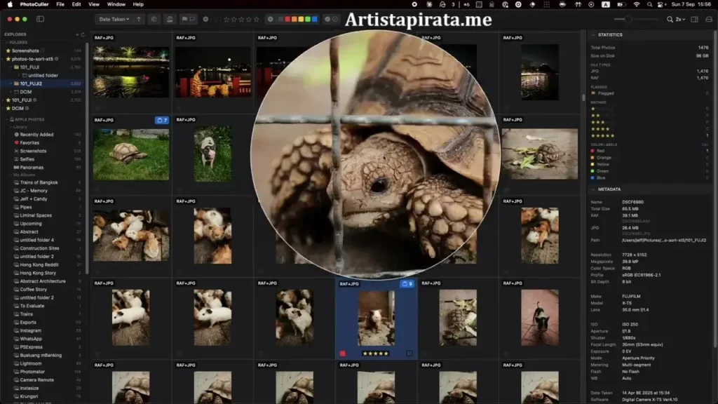Open the PhotoCuller application menu
Viewport: 718px width, 404px height.
click(x=34, y=4)
